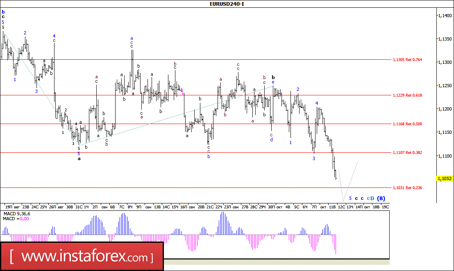Select the 31С date label
This screenshot has width=454, height=271.
pos(79,207)
